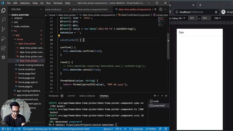
Task: Close the terminal panel
Action: (166, 96)
